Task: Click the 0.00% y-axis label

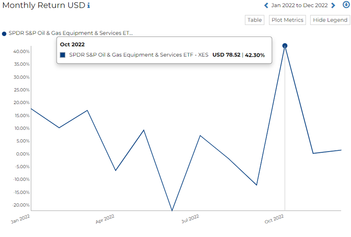Action: [x=23, y=154]
